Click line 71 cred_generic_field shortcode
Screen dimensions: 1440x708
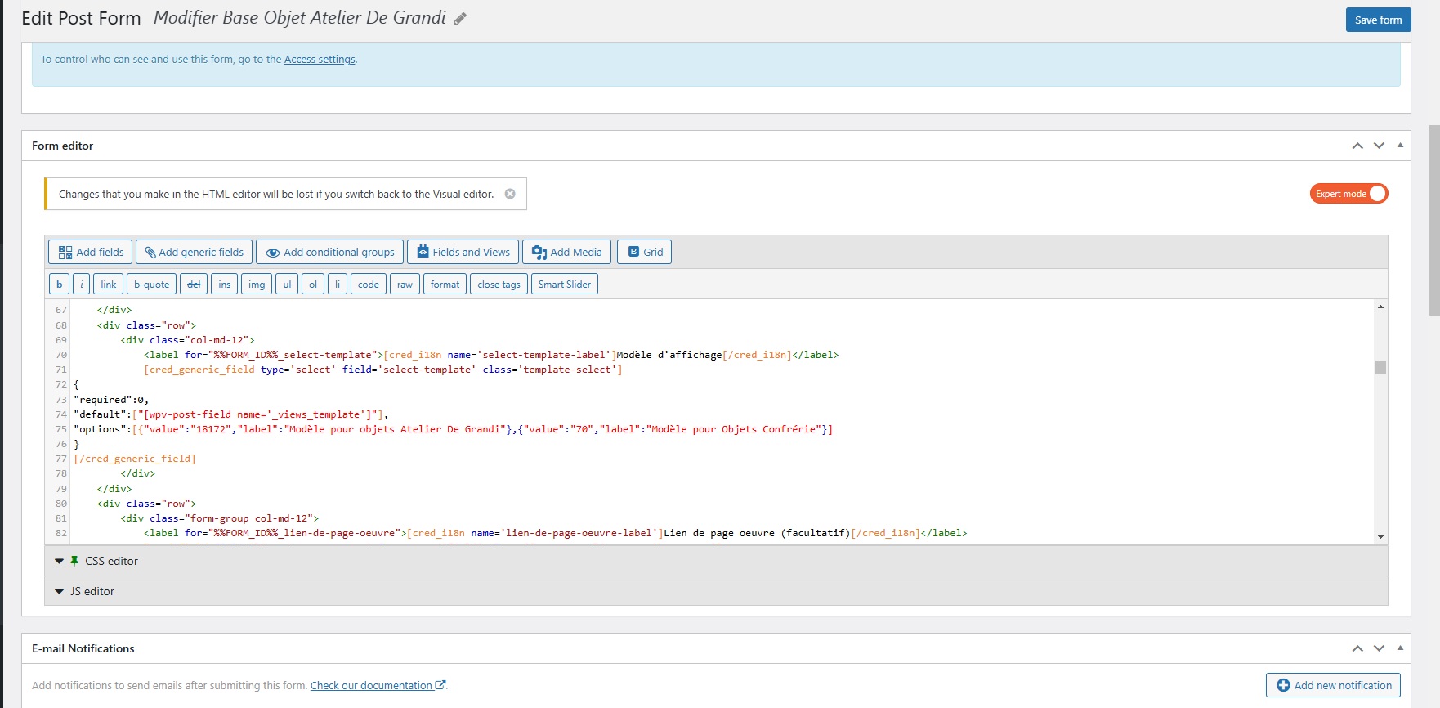[383, 370]
